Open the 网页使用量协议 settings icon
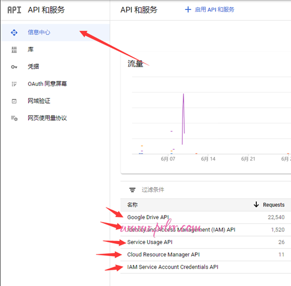291x286 pixels. point(14,118)
